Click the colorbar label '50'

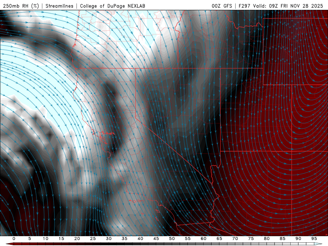coord(172,239)
